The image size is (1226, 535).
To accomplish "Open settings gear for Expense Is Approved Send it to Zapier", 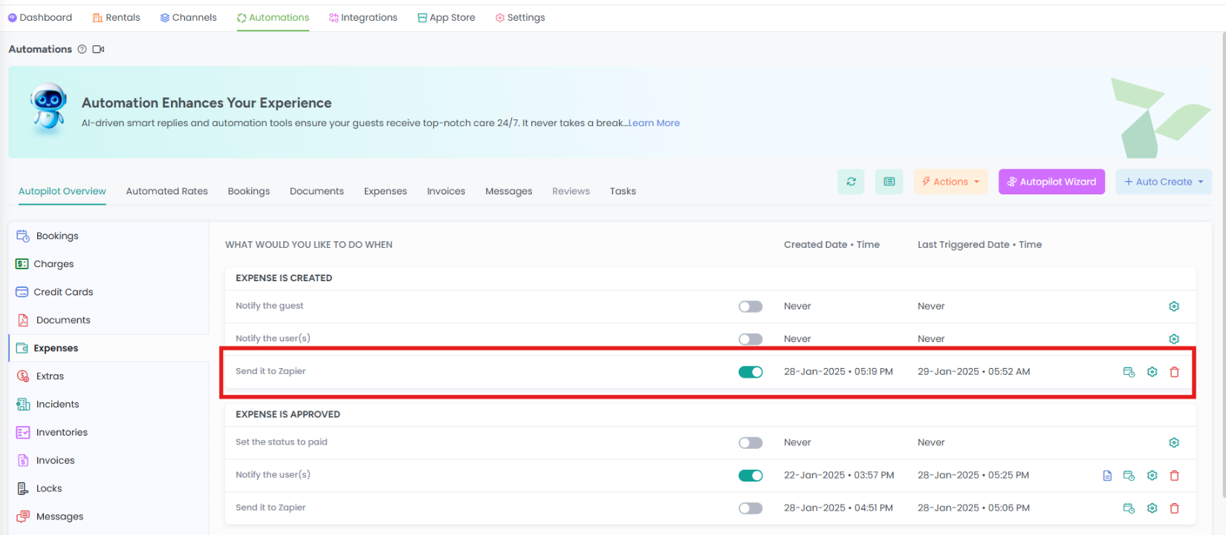I will click(1152, 508).
